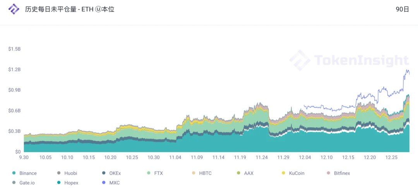Select the 11.24 date on x-axis
This screenshot has width=418, height=191.
[x=262, y=157]
